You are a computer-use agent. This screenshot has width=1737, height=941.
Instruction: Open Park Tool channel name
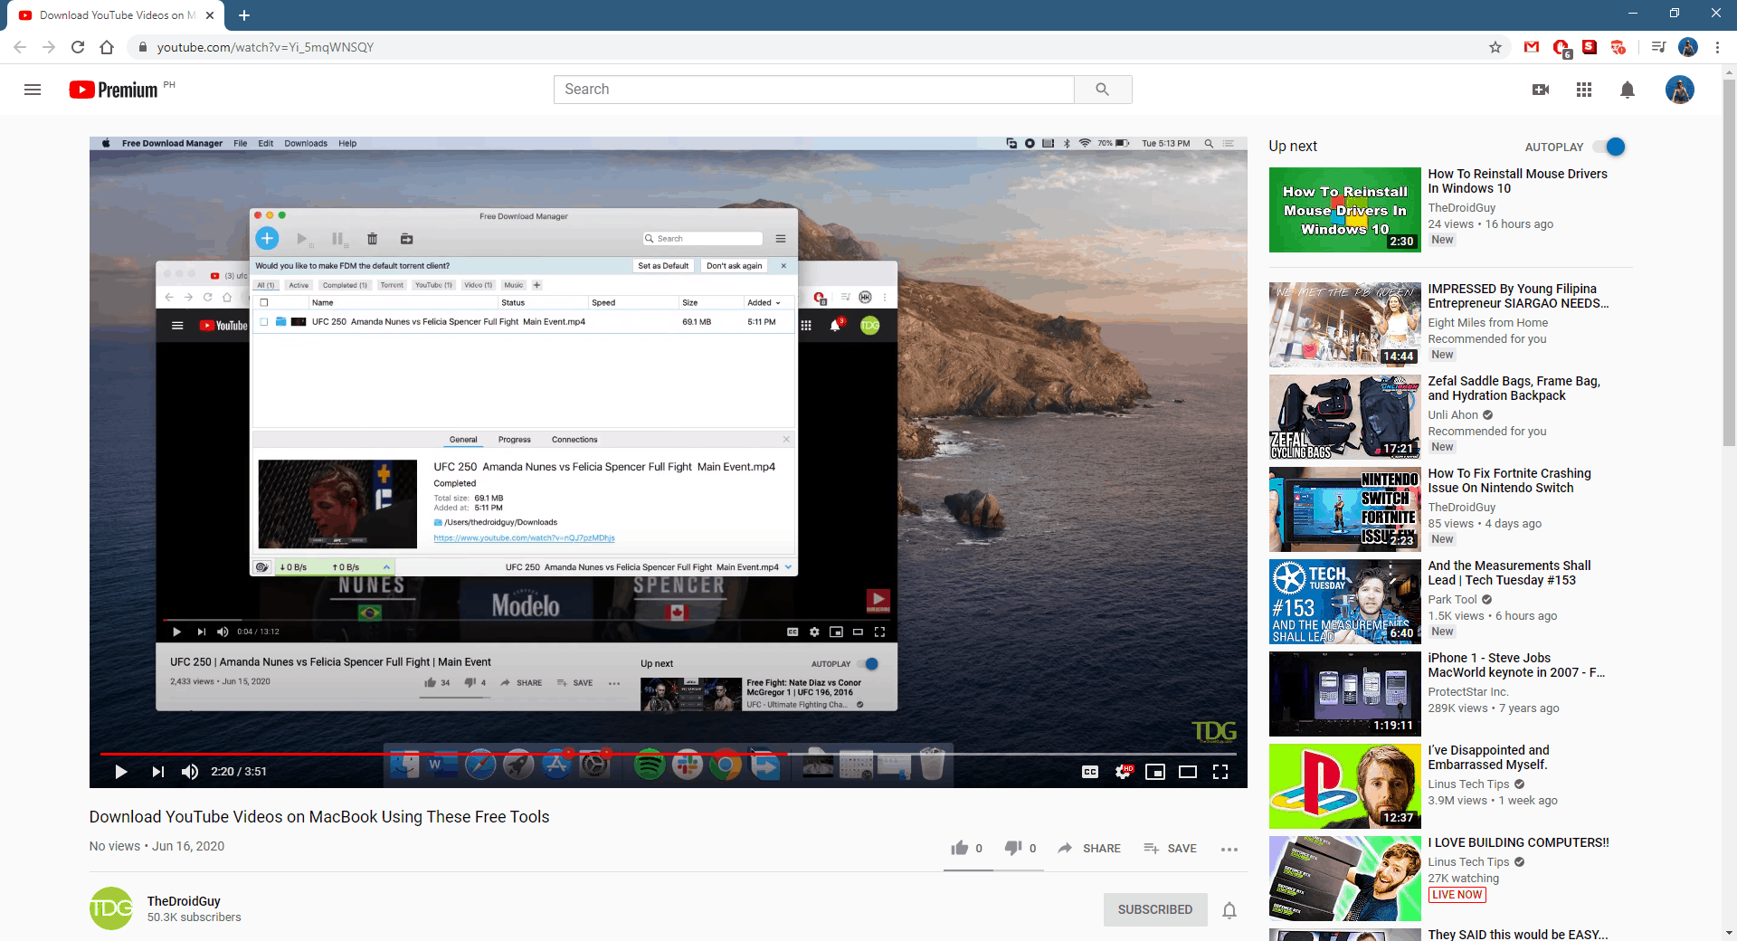1452,600
